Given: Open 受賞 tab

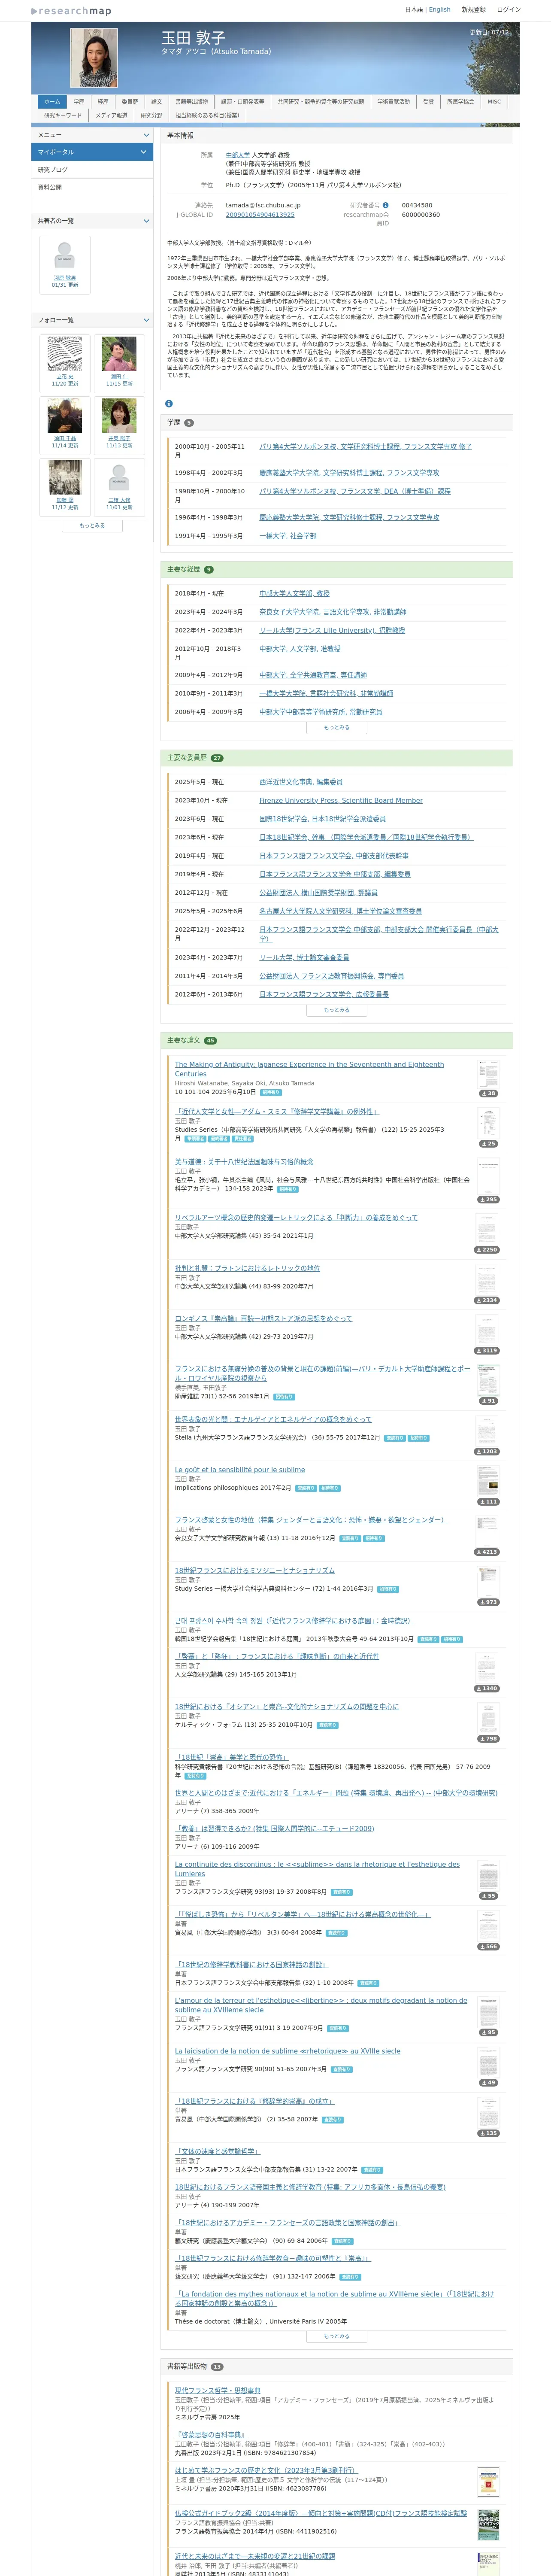Looking at the screenshot, I should click(x=428, y=102).
